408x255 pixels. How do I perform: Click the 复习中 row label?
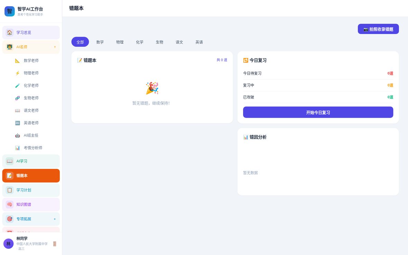click(x=249, y=85)
